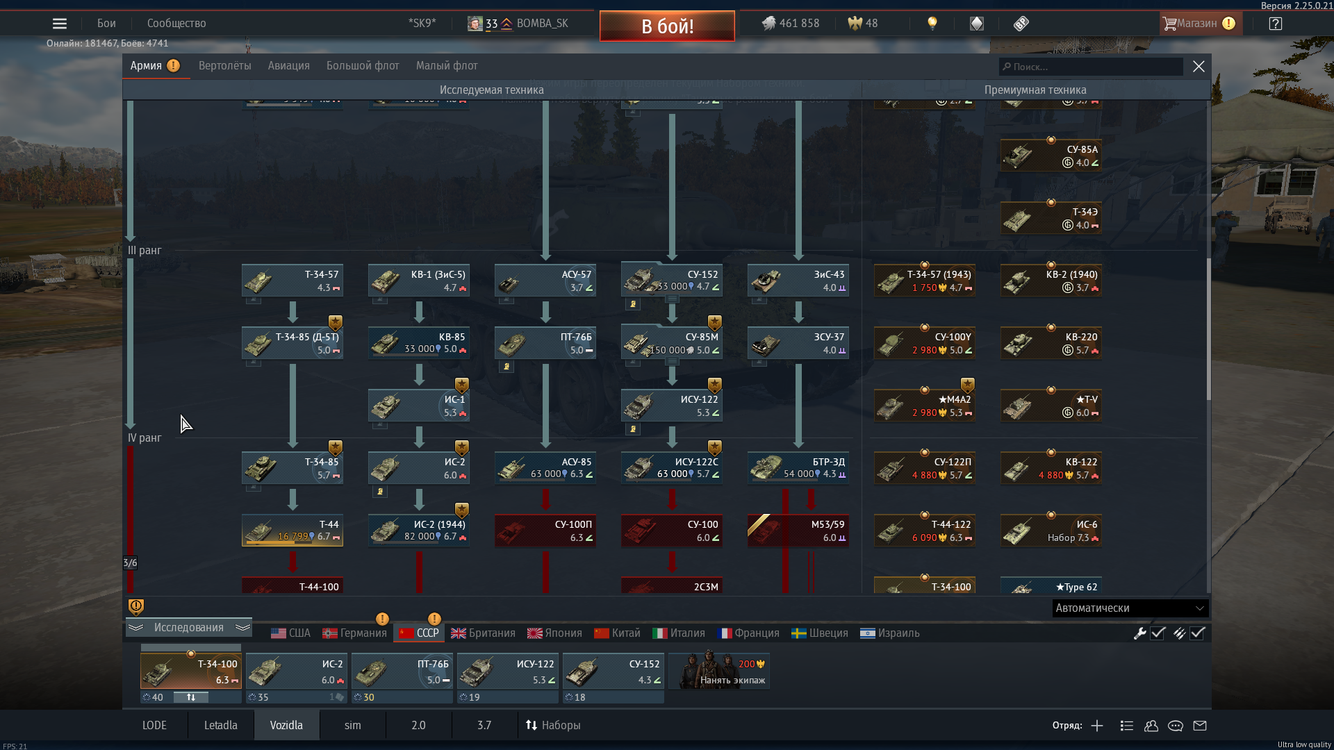Switch to the Вертолёты tab

(x=225, y=66)
